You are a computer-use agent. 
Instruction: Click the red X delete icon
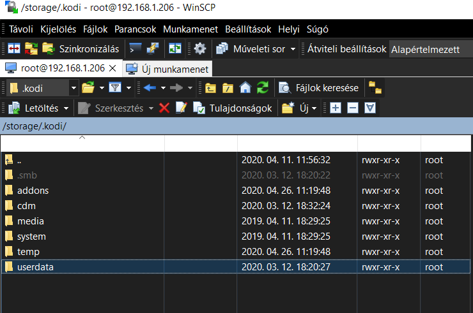point(164,108)
